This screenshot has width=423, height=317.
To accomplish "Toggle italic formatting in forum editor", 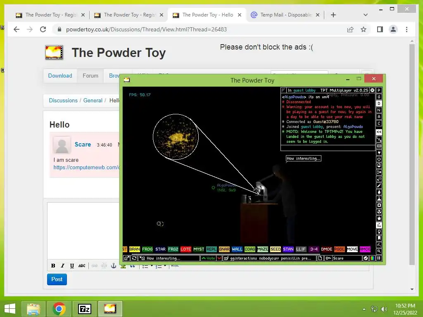I will 63,266.
